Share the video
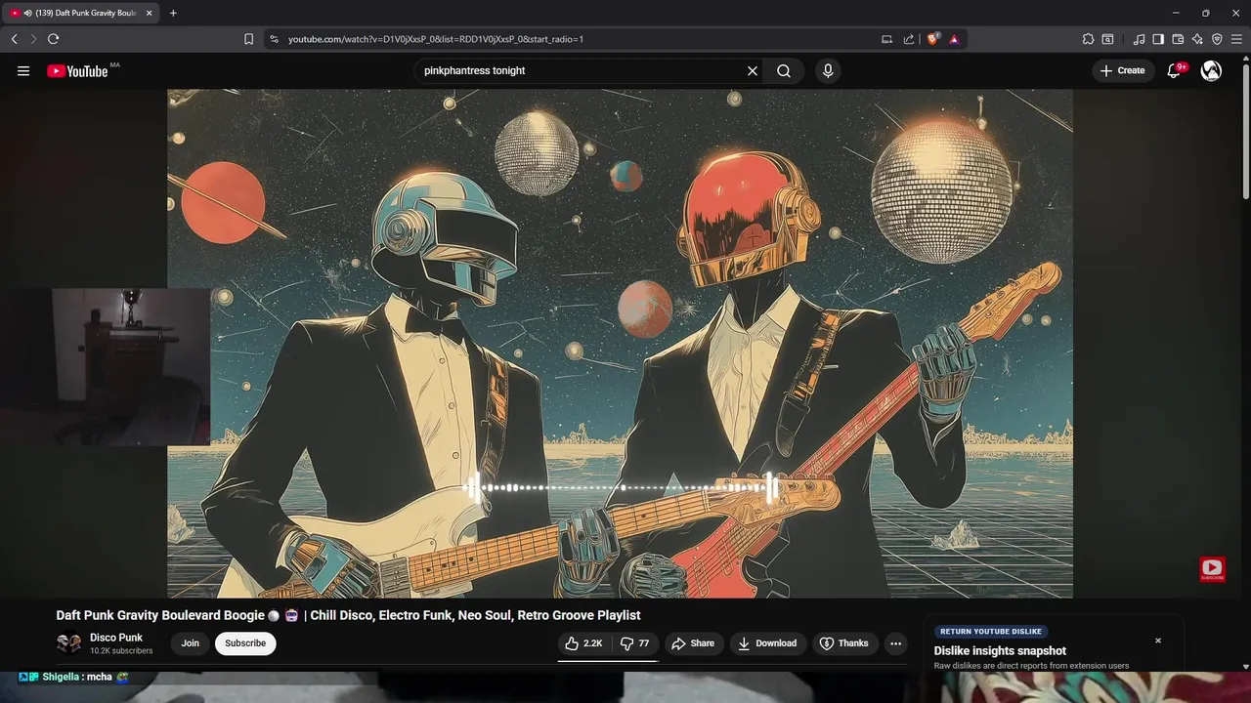The image size is (1251, 703). [693, 643]
